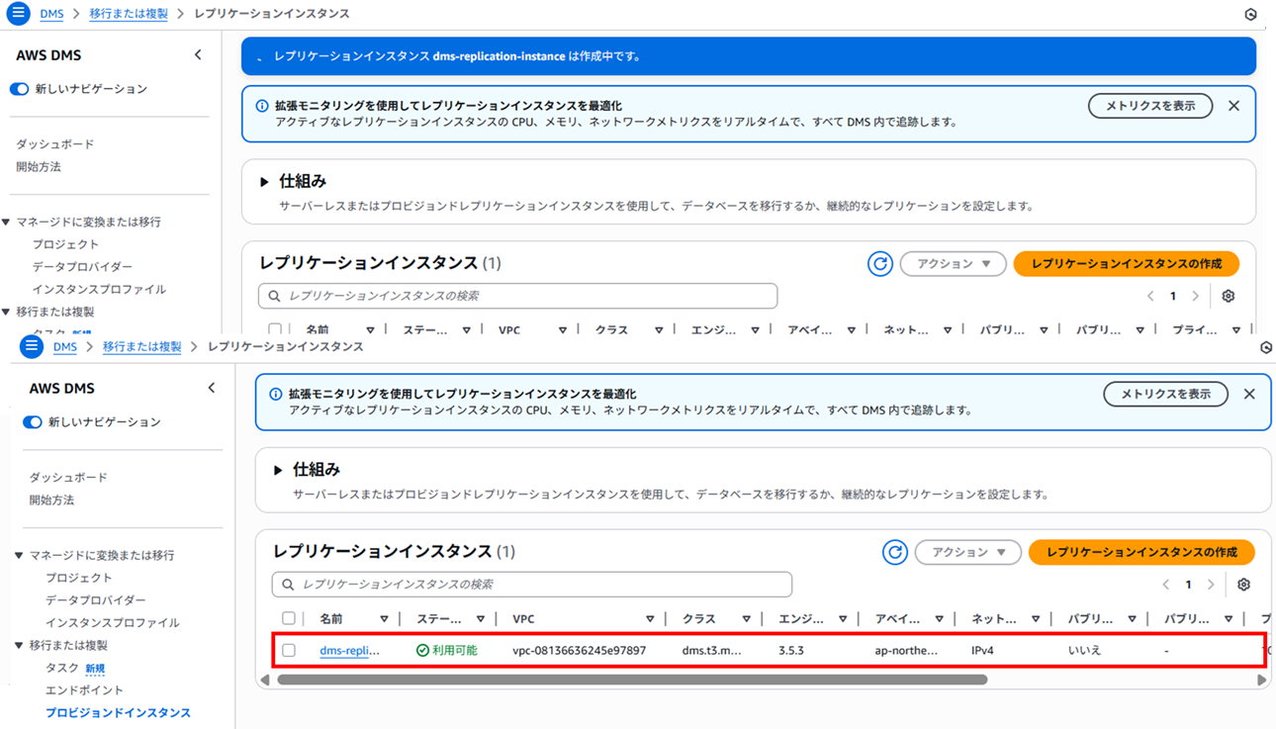Sort by the クラス column in the lower table
The image size is (1276, 729).
[746, 619]
